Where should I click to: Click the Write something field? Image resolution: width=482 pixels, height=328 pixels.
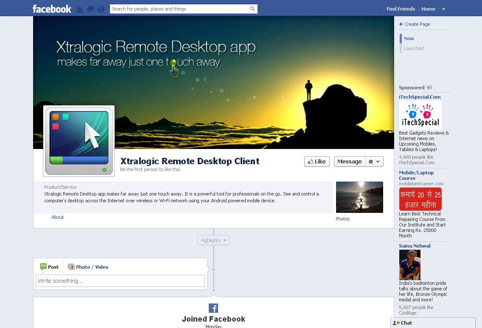[120, 281]
